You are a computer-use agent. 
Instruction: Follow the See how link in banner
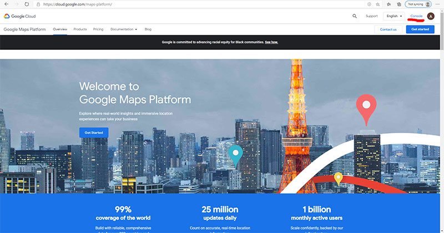coord(271,42)
